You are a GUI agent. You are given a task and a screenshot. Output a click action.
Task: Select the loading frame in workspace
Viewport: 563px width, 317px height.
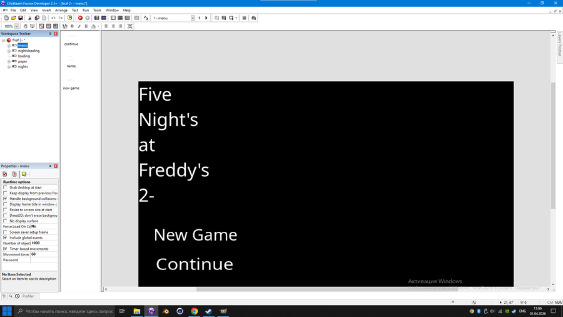(24, 56)
